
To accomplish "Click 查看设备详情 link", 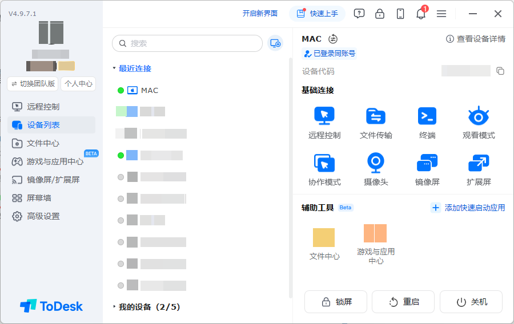I will 476,39.
